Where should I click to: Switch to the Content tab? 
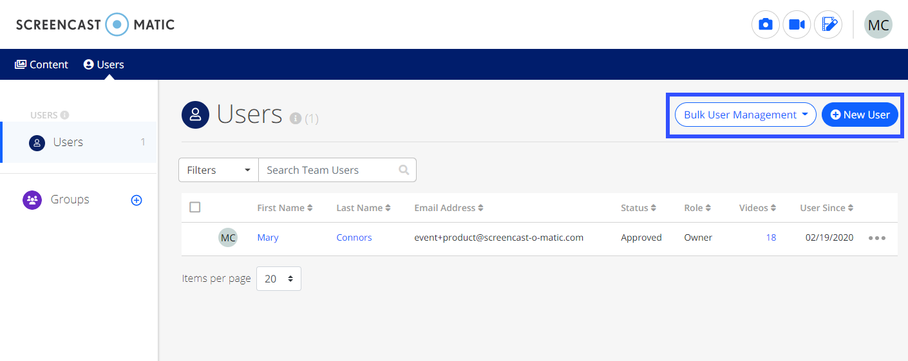[42, 64]
